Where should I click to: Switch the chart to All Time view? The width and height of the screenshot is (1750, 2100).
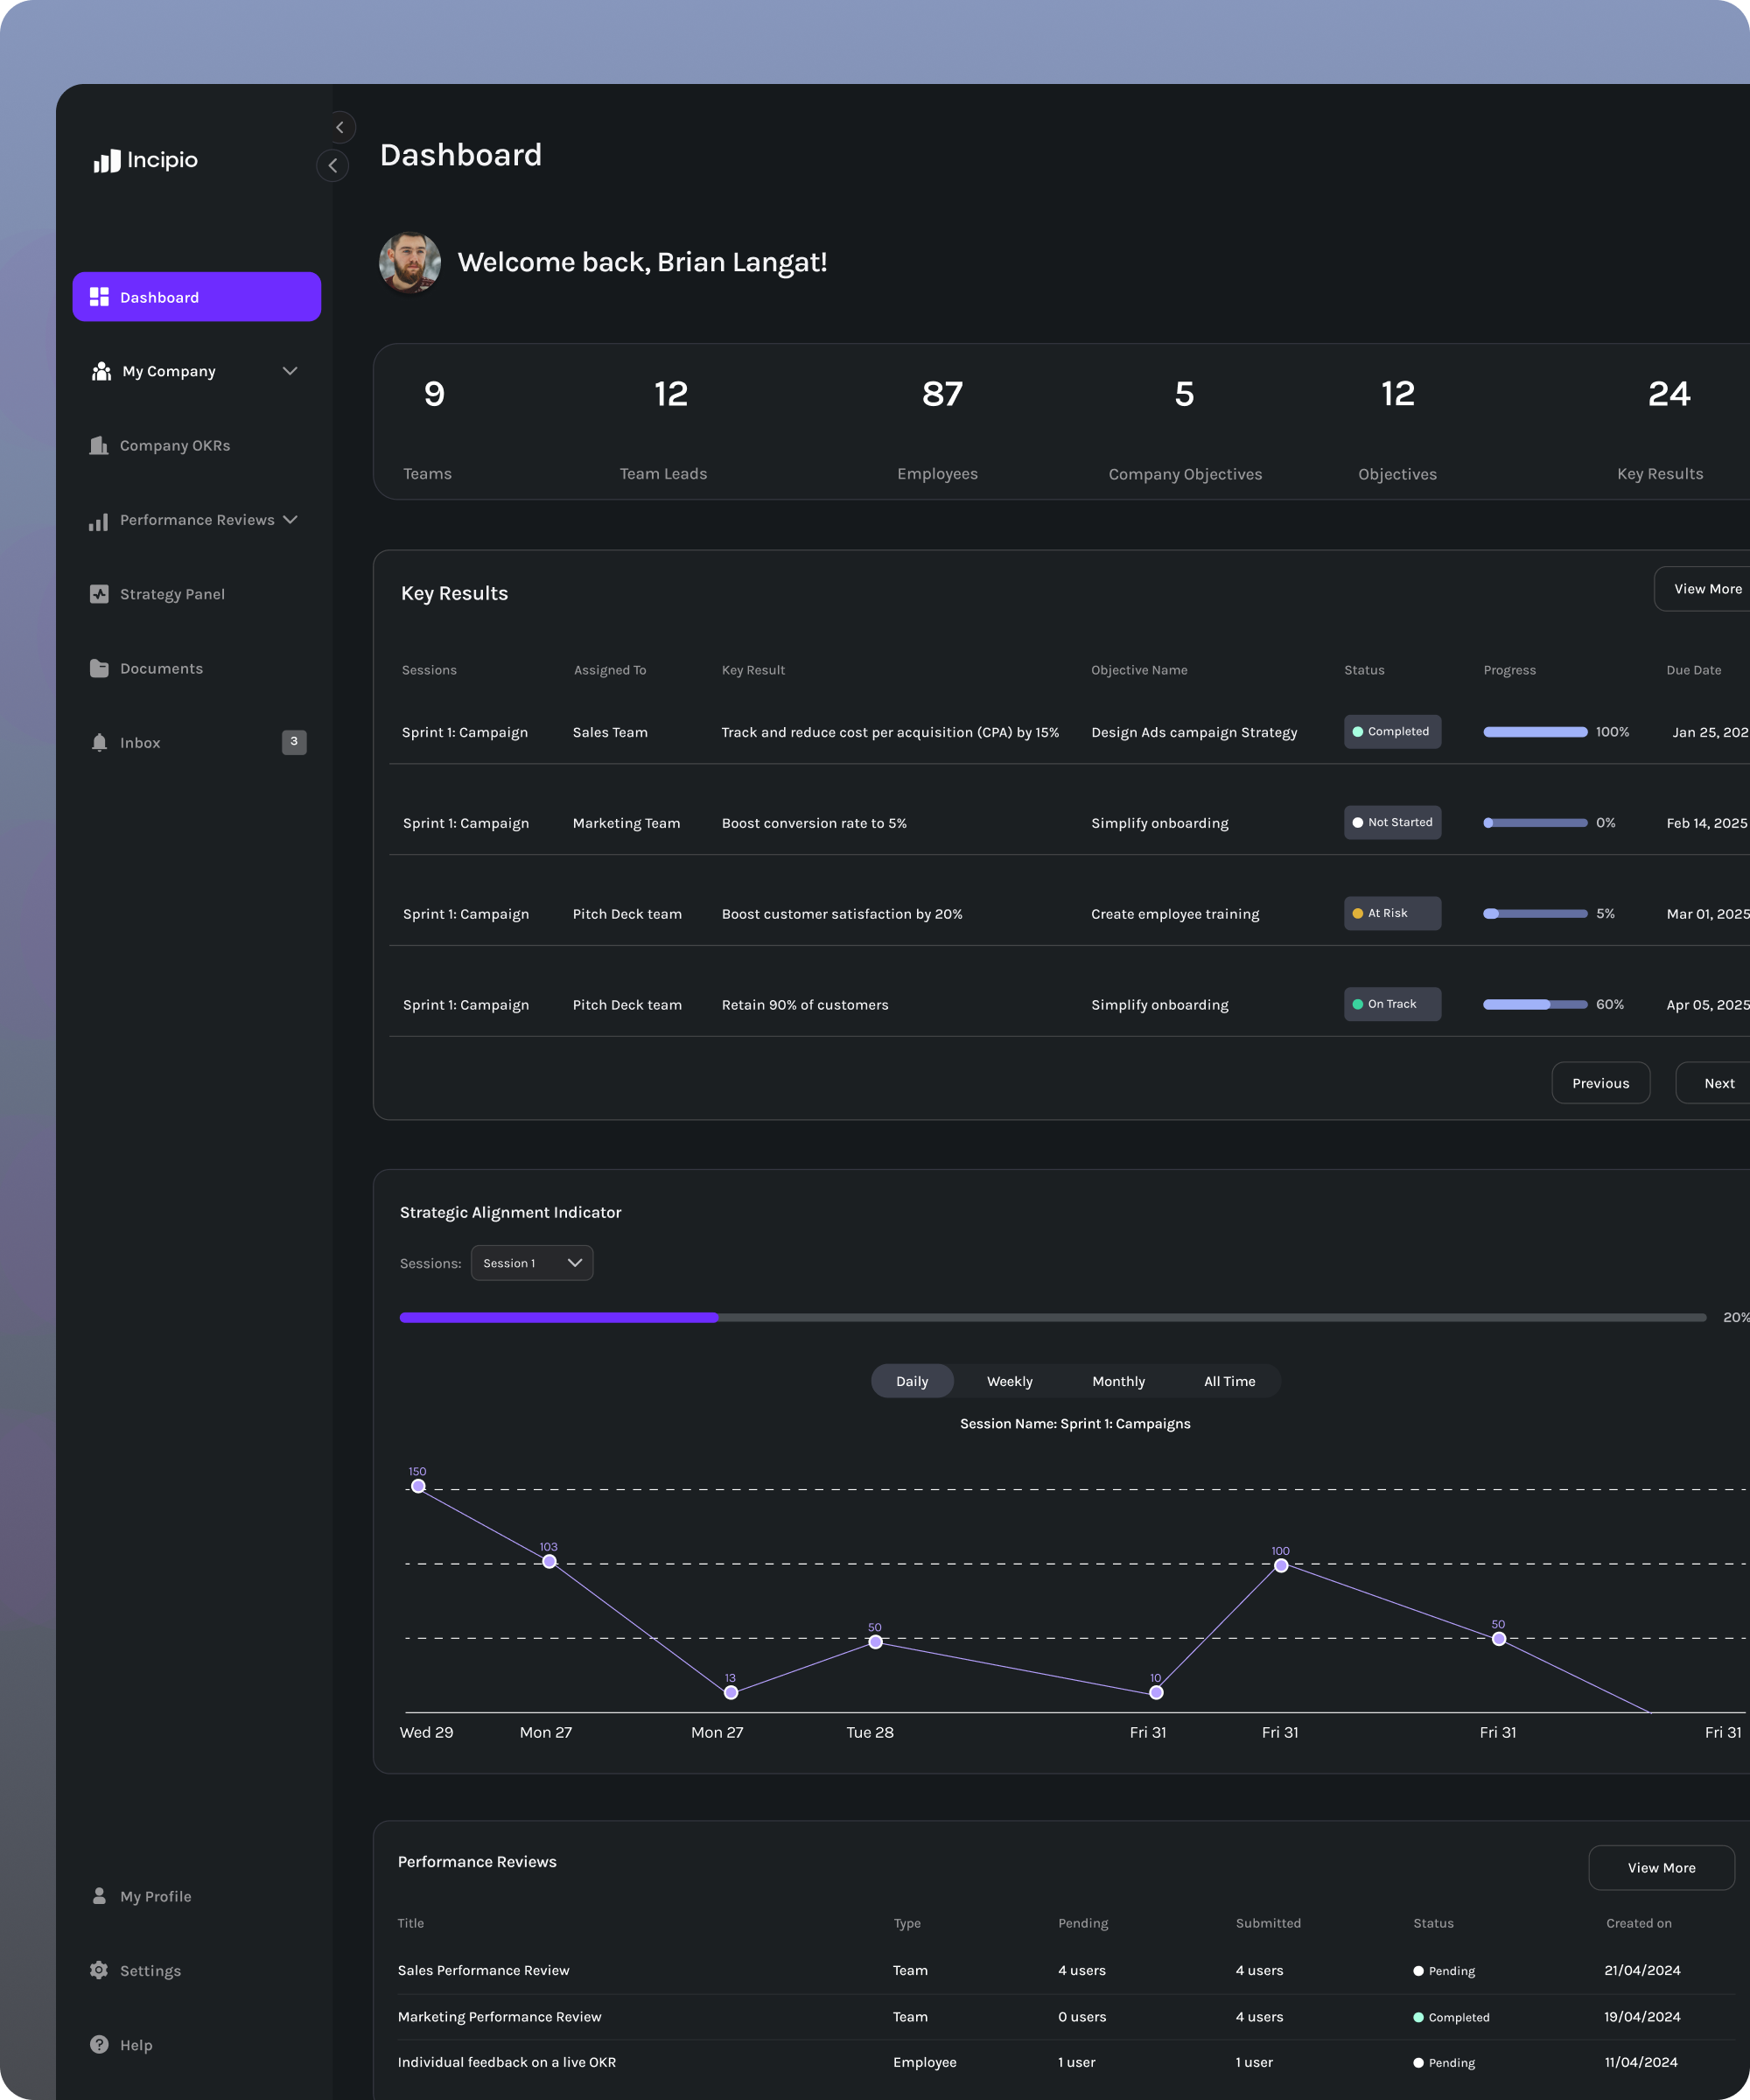1229,1381
